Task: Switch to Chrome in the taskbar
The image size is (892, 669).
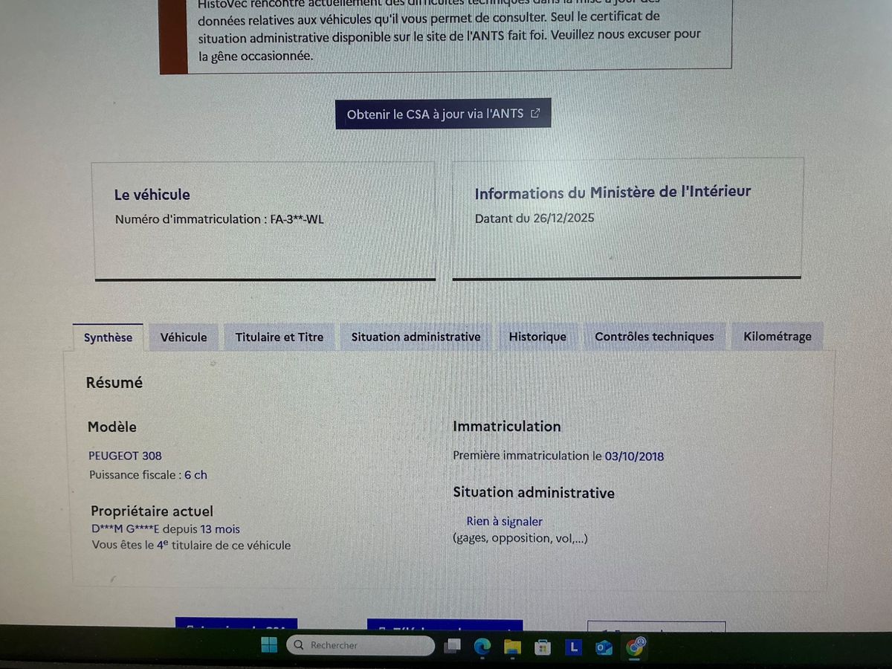Action: point(635,647)
